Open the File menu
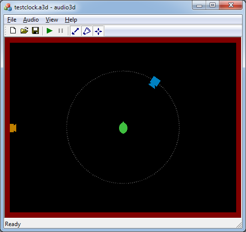Viewport: 246px width, 232px height. 12,20
